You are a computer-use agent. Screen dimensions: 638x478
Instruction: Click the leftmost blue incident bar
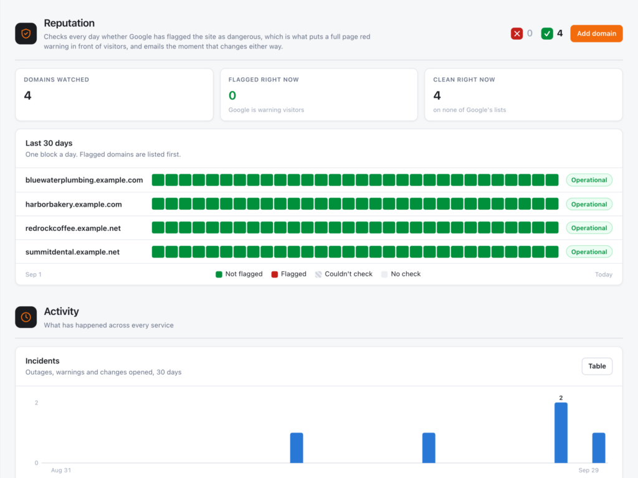[x=297, y=448]
